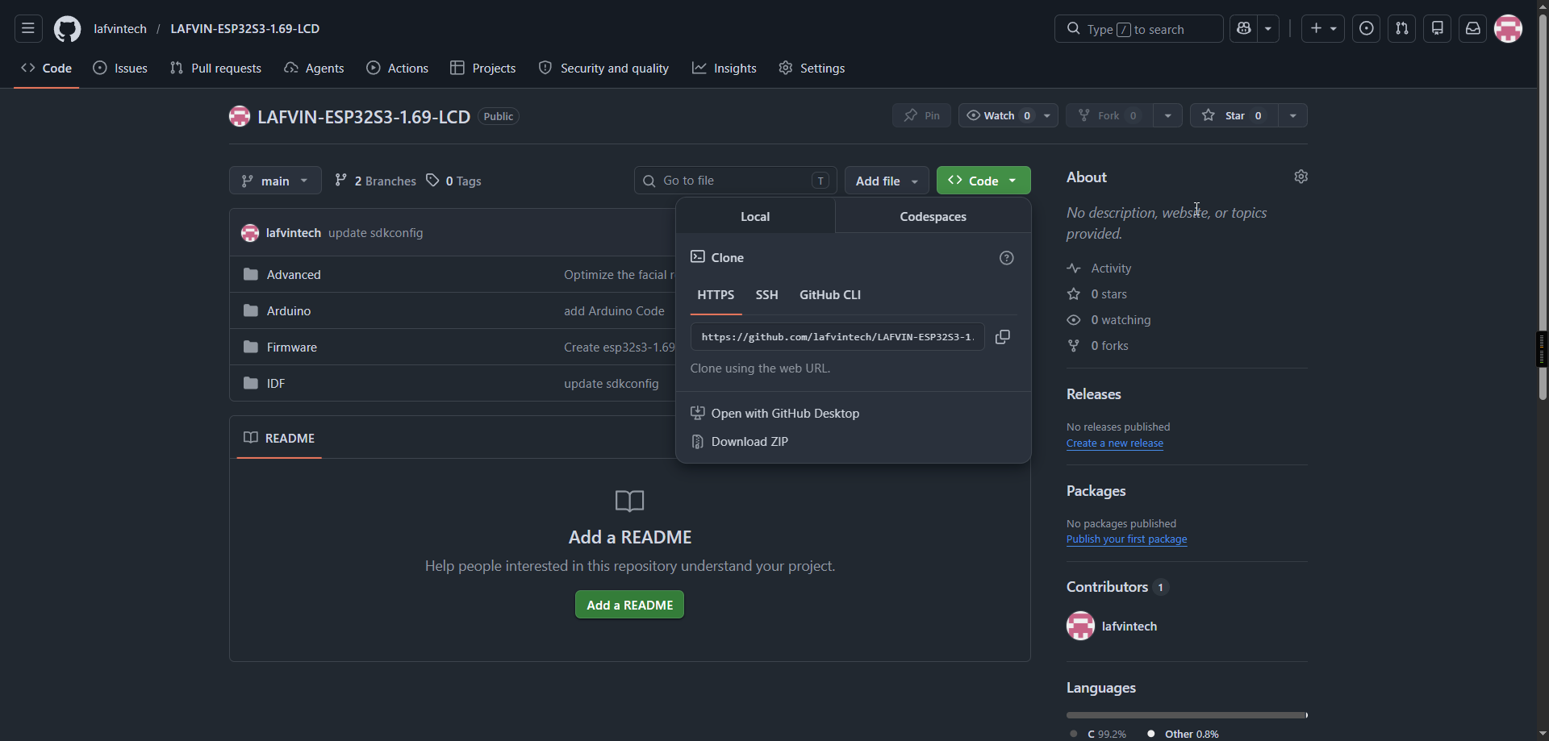Screen dimensions: 1549x741
Task: Click the Go to file search box
Action: click(735, 181)
